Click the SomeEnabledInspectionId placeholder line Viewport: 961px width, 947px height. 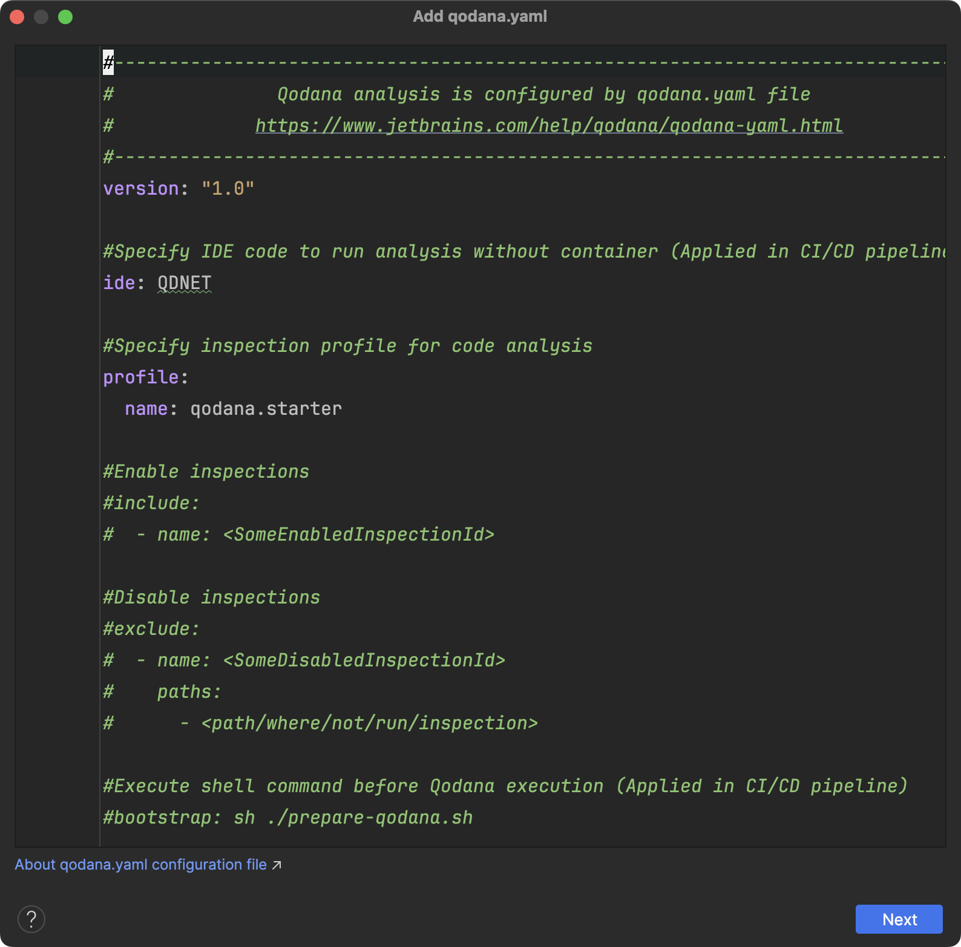tap(299, 535)
